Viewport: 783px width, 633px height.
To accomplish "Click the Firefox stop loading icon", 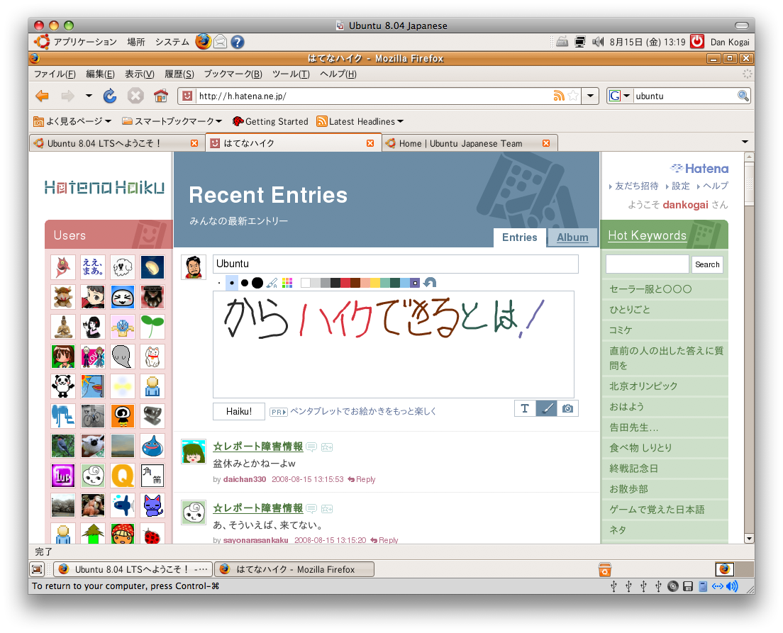I will click(x=135, y=96).
